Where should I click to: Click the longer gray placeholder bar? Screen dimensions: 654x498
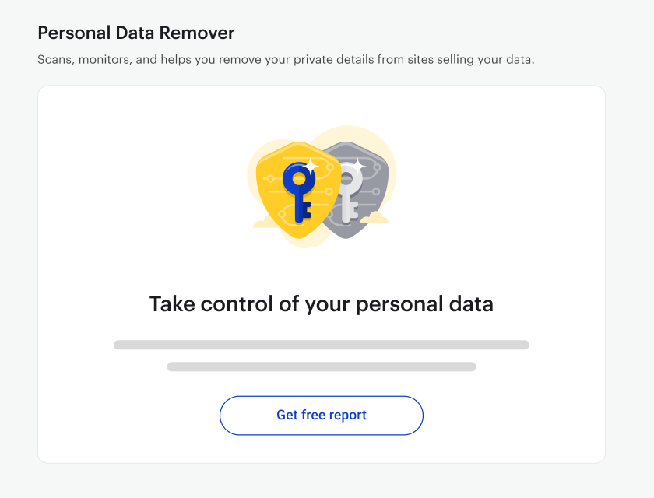pyautogui.click(x=321, y=345)
